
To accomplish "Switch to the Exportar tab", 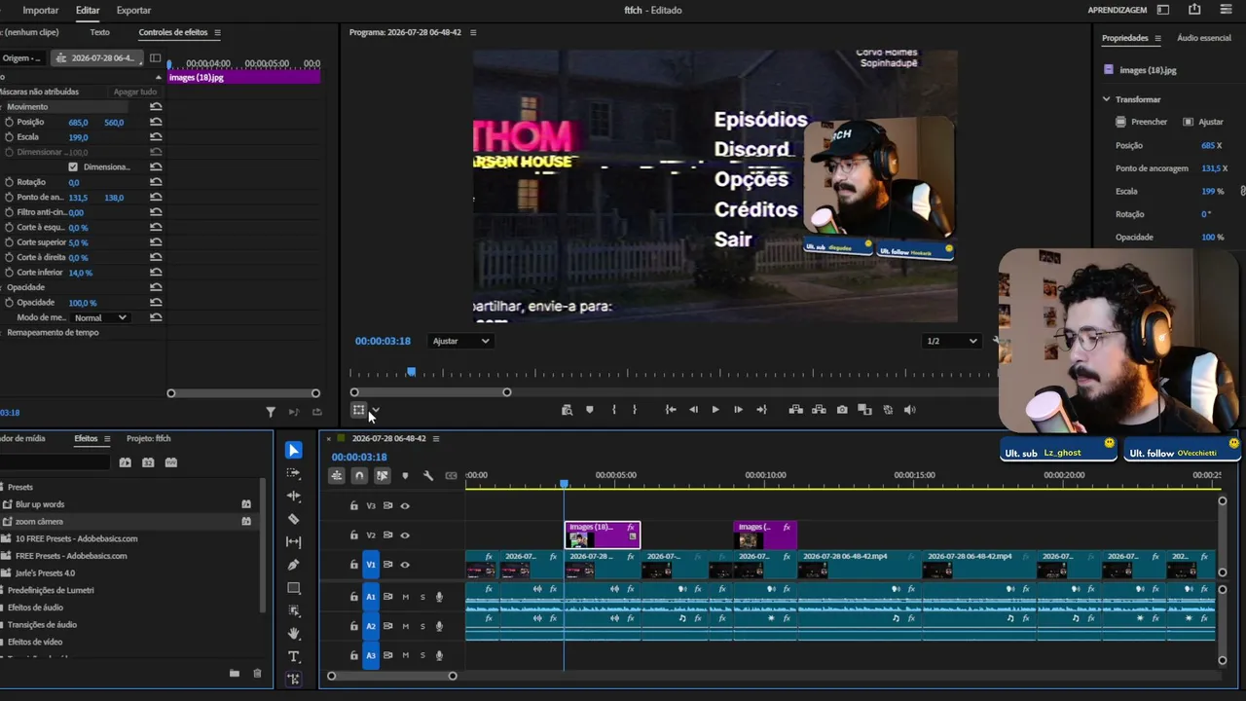I will pos(133,10).
